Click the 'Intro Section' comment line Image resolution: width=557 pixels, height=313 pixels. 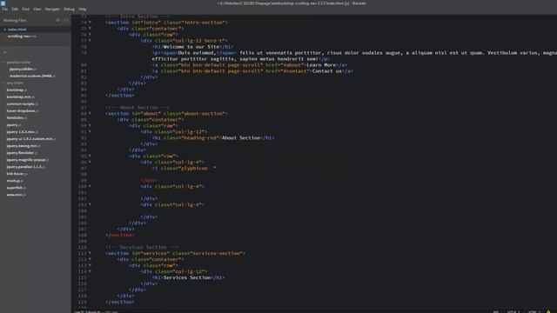[x=138, y=17]
